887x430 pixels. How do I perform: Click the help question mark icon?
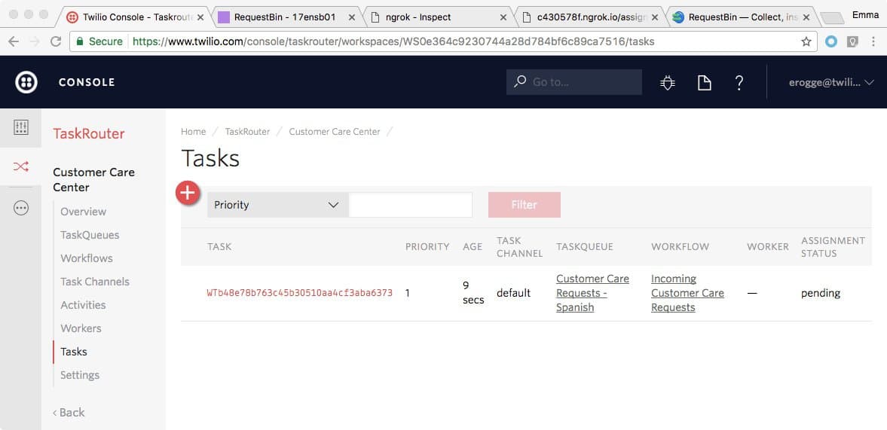coord(739,83)
